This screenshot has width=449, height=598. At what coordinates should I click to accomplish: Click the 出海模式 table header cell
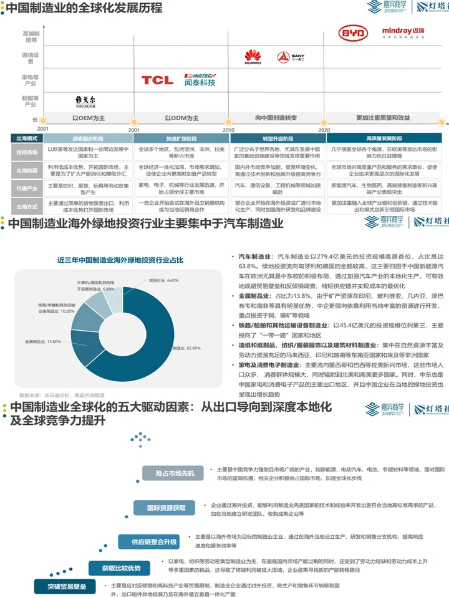27,138
